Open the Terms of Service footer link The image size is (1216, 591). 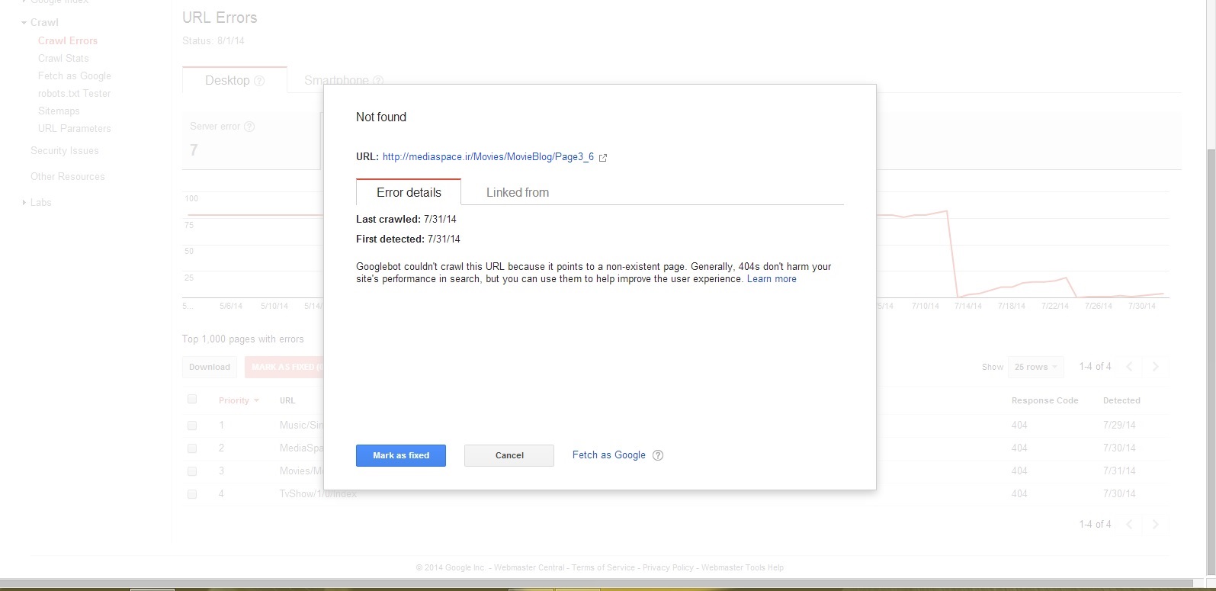tap(603, 567)
